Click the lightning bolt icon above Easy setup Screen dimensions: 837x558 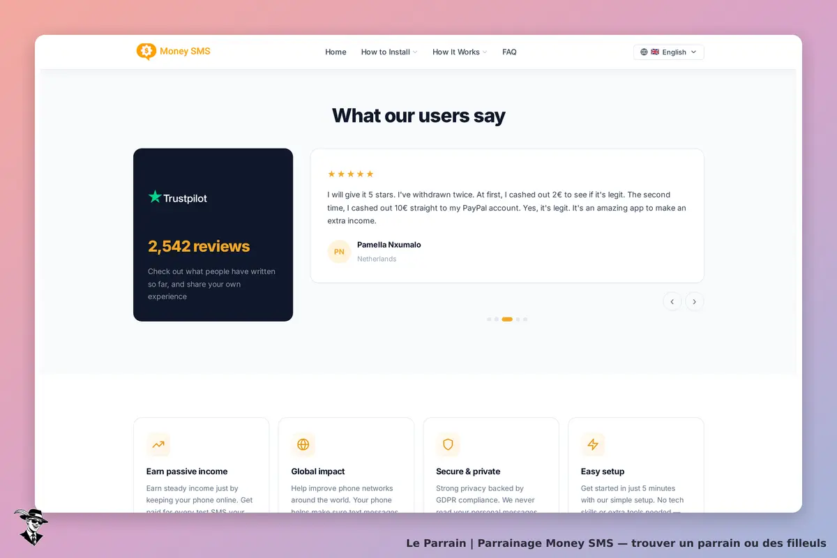(593, 444)
